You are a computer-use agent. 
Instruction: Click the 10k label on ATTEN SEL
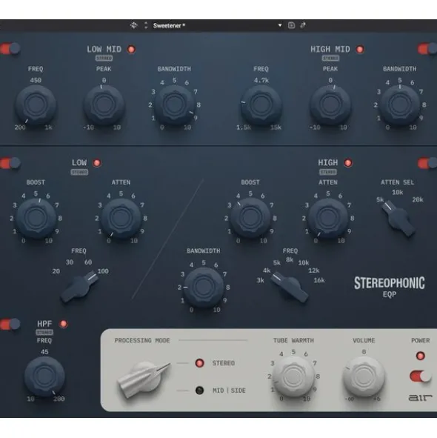[x=397, y=192]
